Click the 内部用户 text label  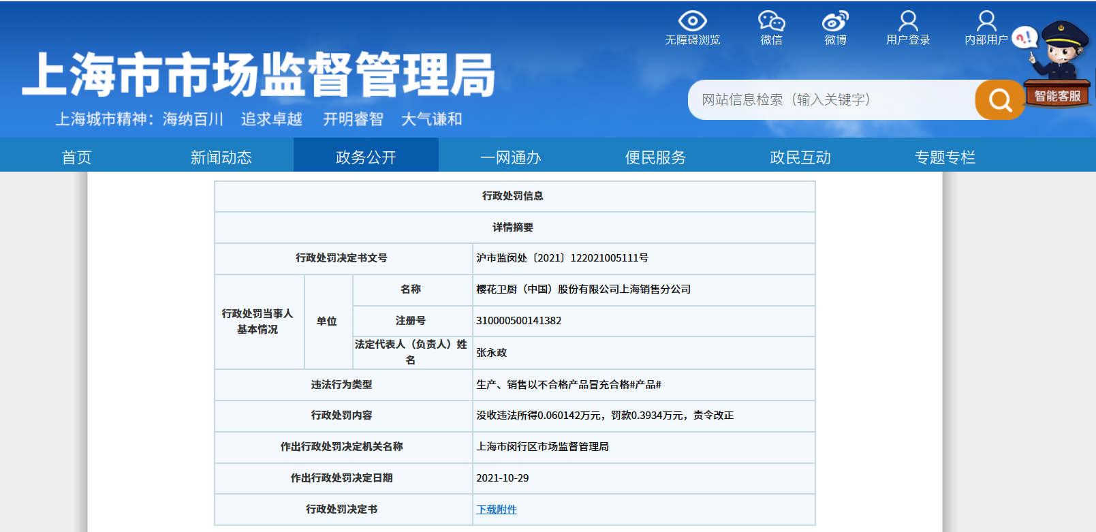pyautogui.click(x=986, y=40)
